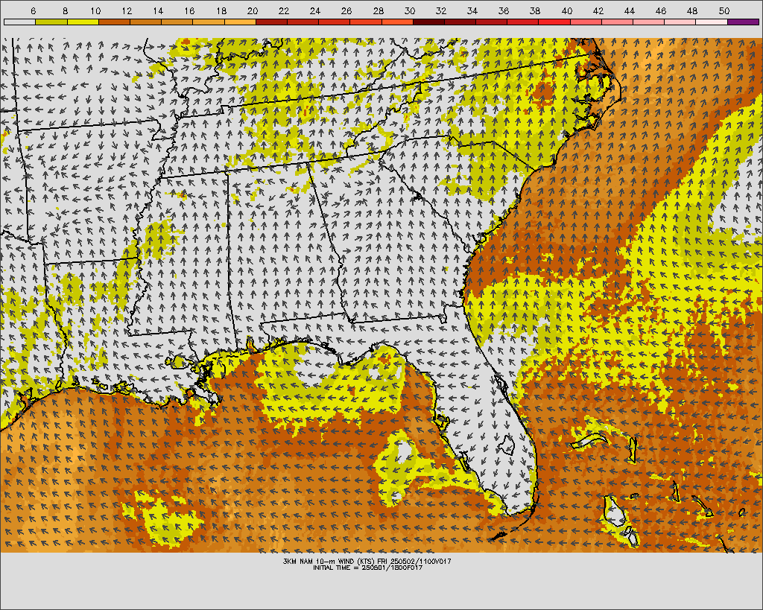
Task: Click the legend label "10"
Action: coord(95,10)
